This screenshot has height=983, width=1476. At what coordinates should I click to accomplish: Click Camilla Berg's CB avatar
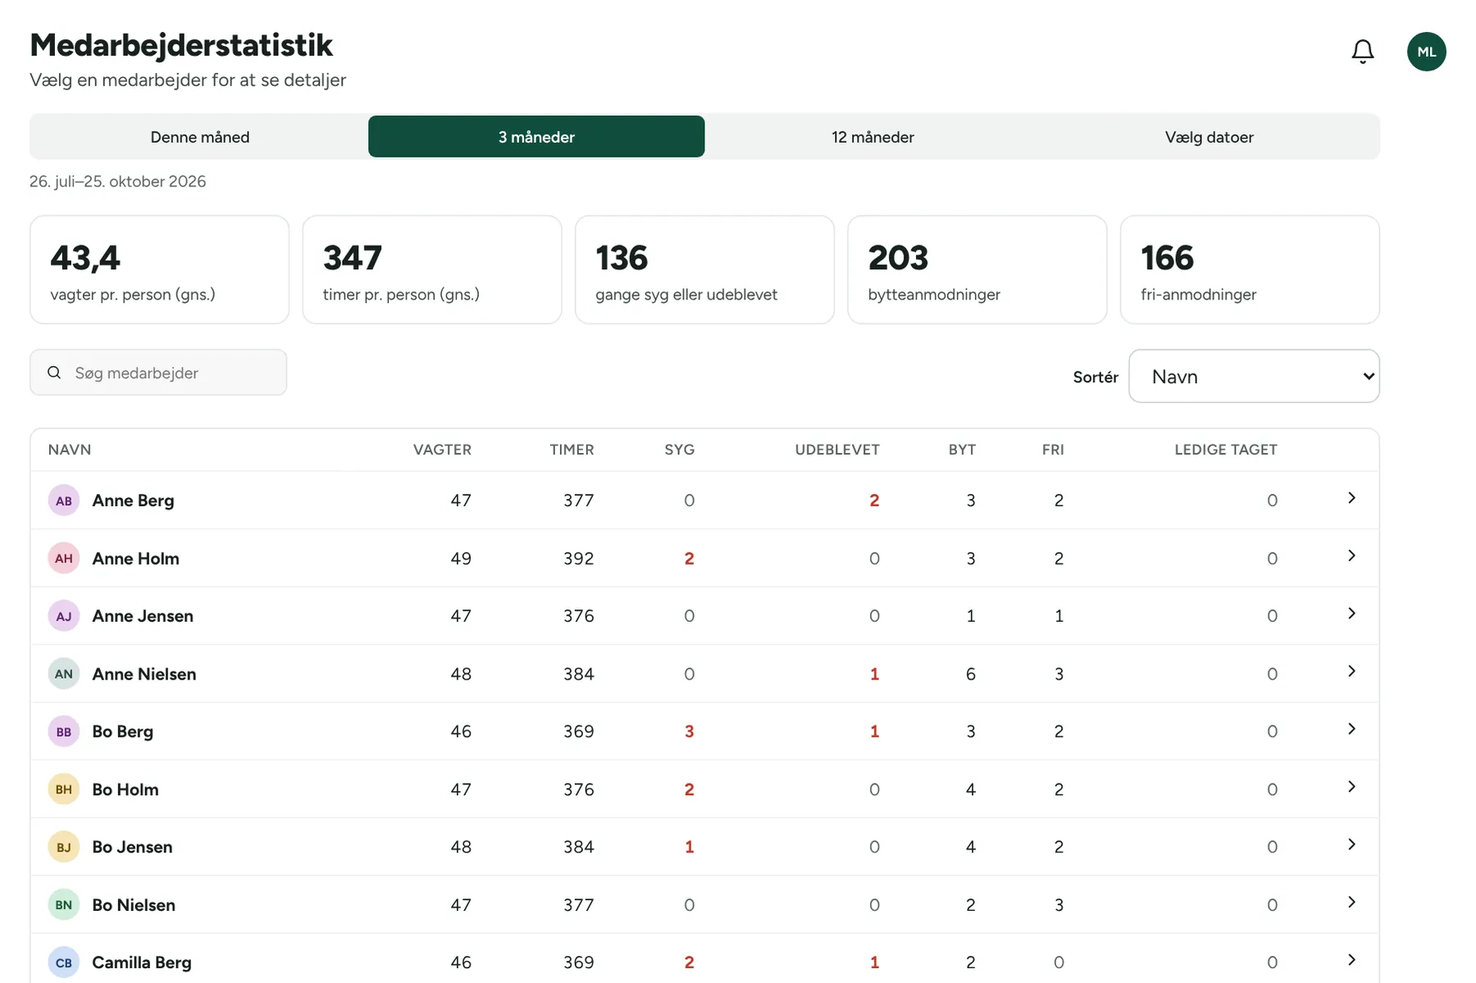64,962
